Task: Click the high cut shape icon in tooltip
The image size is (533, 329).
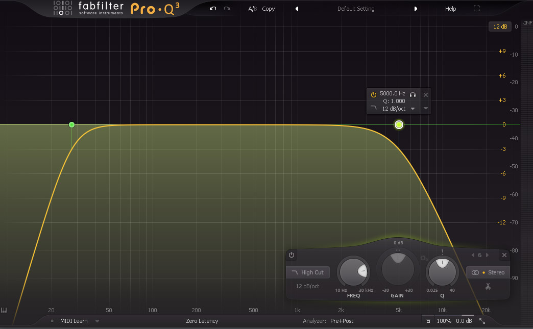Action: pyautogui.click(x=374, y=108)
